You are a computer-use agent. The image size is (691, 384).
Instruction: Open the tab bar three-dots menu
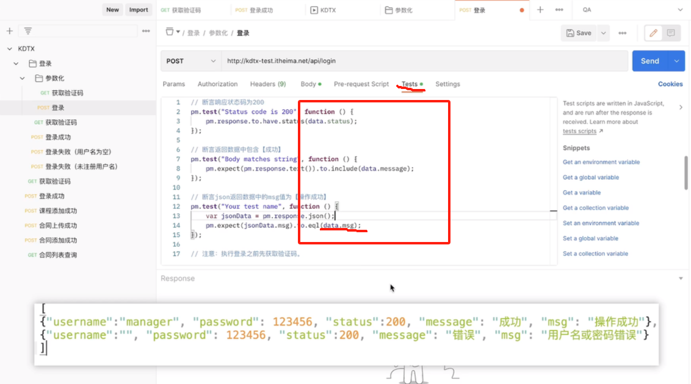tap(559, 10)
